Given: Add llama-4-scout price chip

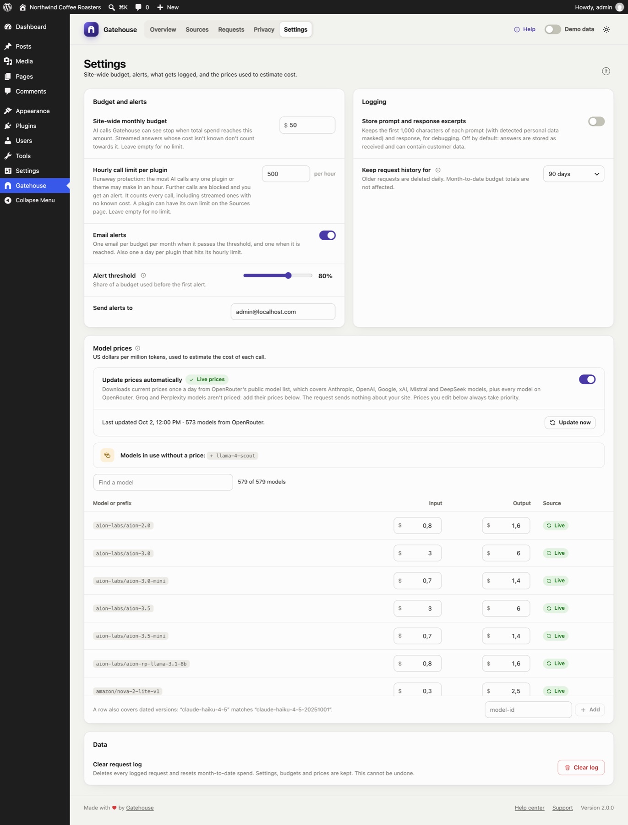Looking at the screenshot, I should point(232,456).
